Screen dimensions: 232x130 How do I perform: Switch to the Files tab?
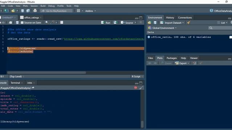(x=150, y=58)
